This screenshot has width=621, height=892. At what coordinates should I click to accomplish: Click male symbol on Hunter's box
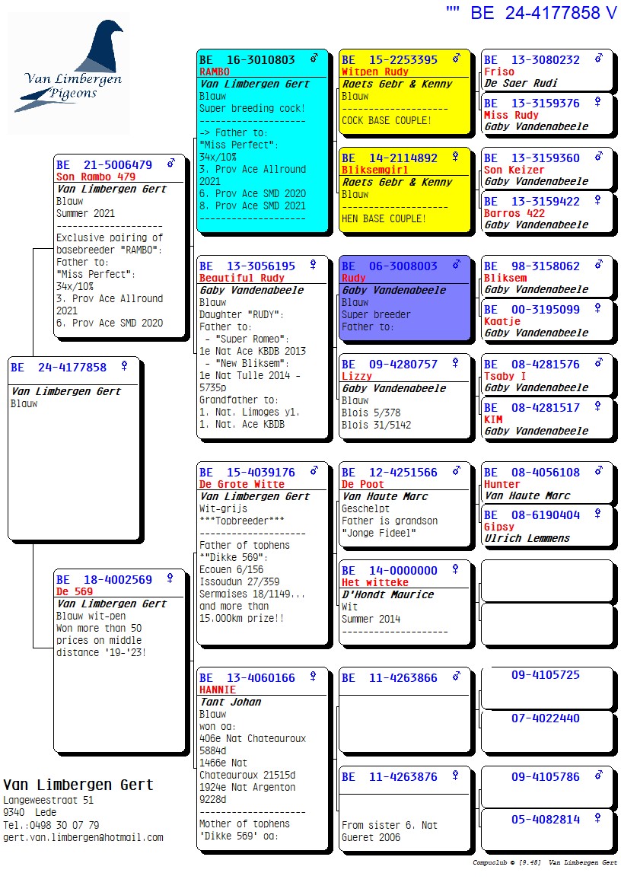pyautogui.click(x=598, y=471)
